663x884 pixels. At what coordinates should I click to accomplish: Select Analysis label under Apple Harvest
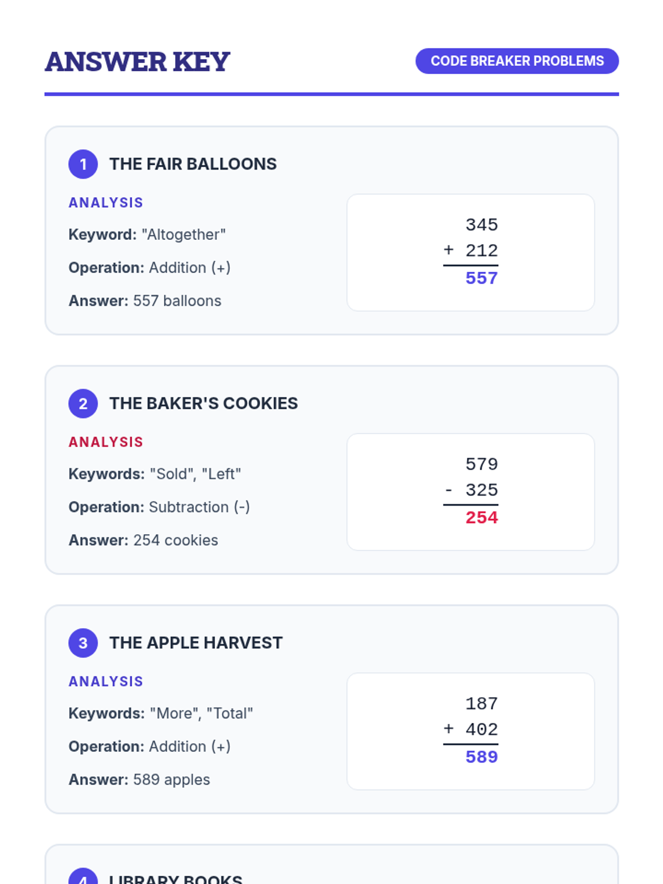[x=106, y=681]
